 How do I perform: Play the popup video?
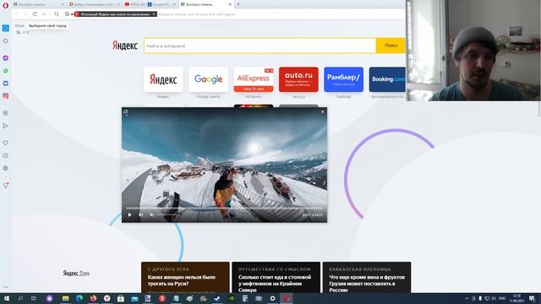(x=129, y=214)
